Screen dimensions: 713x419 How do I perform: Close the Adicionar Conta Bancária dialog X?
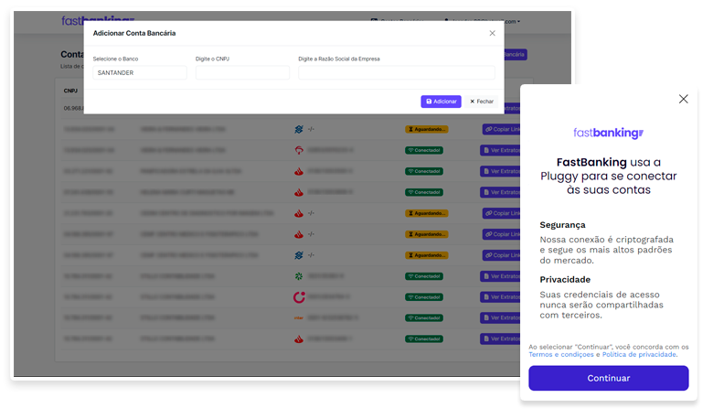click(x=492, y=33)
